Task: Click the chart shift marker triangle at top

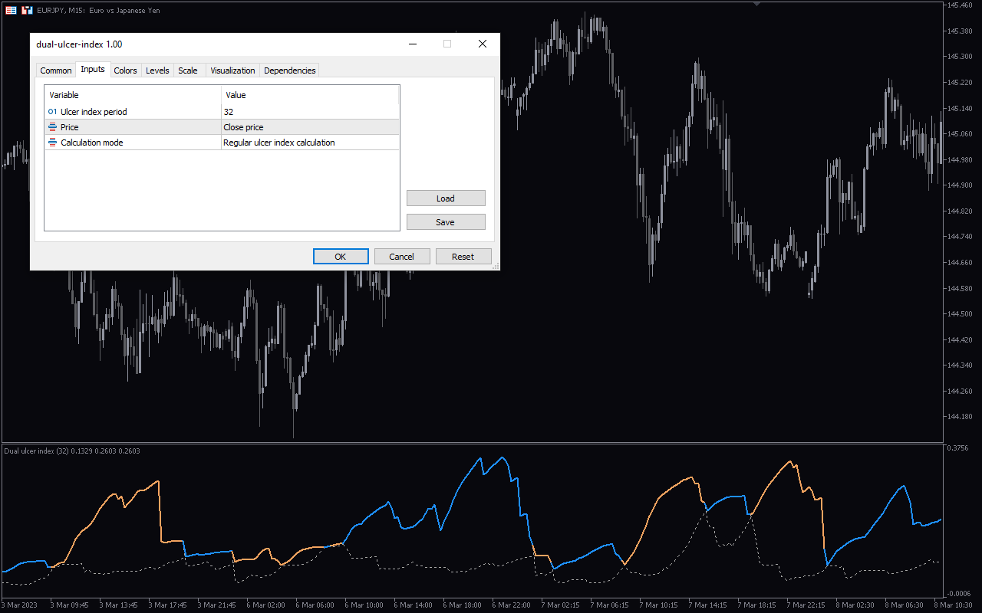Action: 757,4
